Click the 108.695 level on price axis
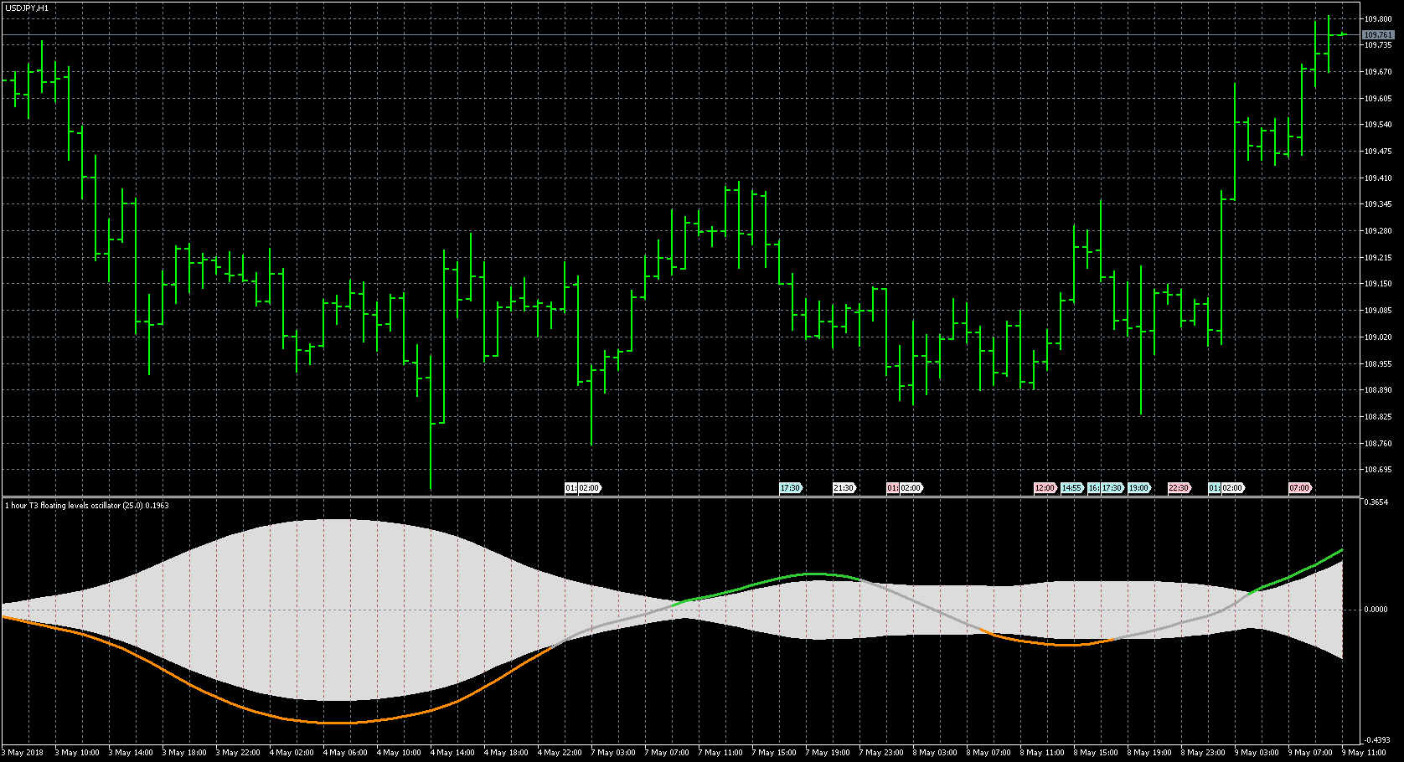 point(1378,470)
